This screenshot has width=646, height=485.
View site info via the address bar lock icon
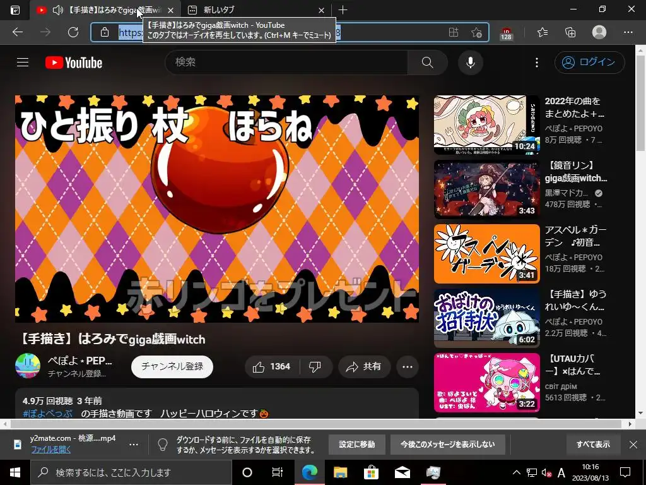coord(105,32)
